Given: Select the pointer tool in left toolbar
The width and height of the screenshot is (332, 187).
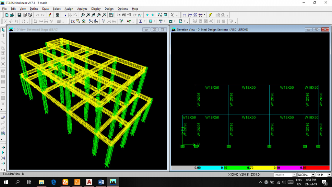Looking at the screenshot, I should 3,30.
